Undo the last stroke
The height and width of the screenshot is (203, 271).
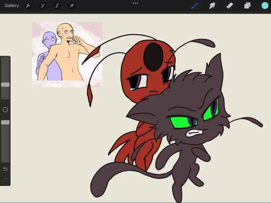point(6,169)
